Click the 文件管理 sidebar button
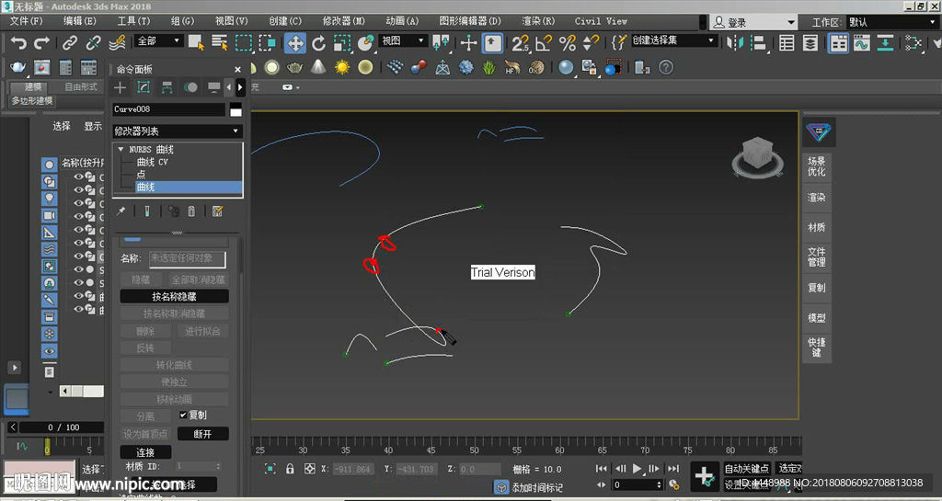The width and height of the screenshot is (942, 501). 817,256
